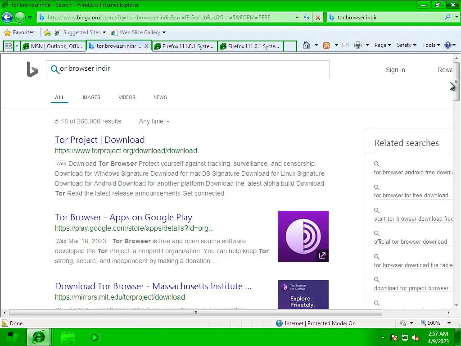Open recent pages dropdown beside Forward button
The width and height of the screenshot is (461, 346).
point(30,18)
